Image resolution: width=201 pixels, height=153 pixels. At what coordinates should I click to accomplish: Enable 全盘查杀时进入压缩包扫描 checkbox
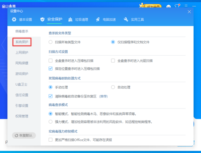tap(51, 61)
